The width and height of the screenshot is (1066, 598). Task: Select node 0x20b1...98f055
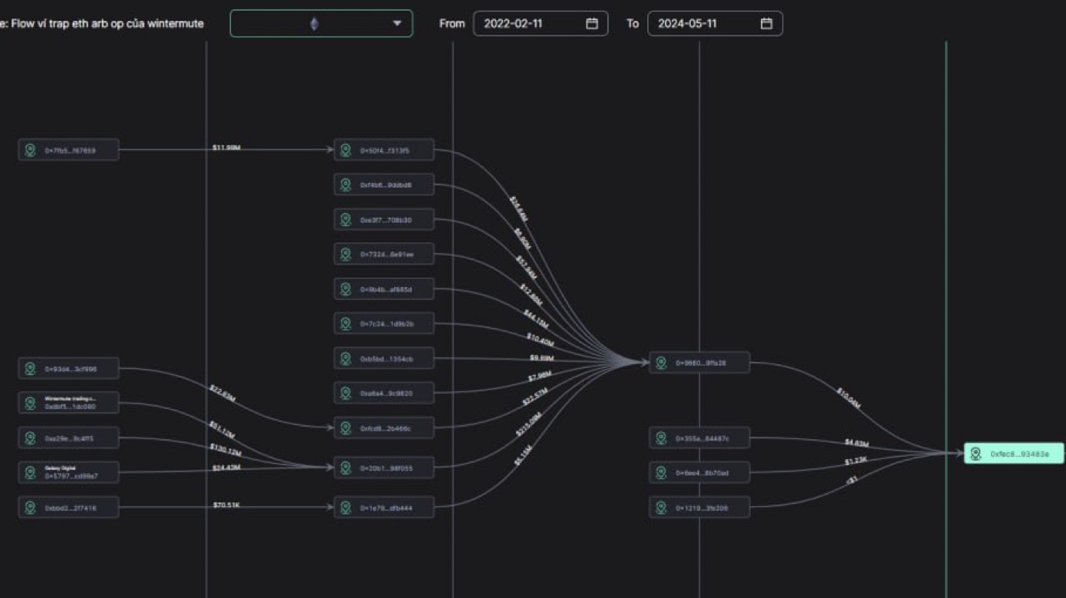point(384,468)
